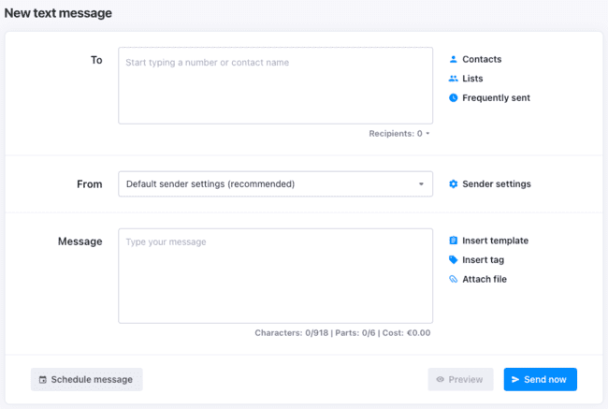Click the Sender settings gear icon

pos(453,184)
